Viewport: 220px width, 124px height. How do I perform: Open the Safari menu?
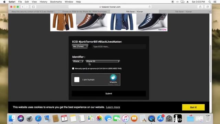coord(12,2)
